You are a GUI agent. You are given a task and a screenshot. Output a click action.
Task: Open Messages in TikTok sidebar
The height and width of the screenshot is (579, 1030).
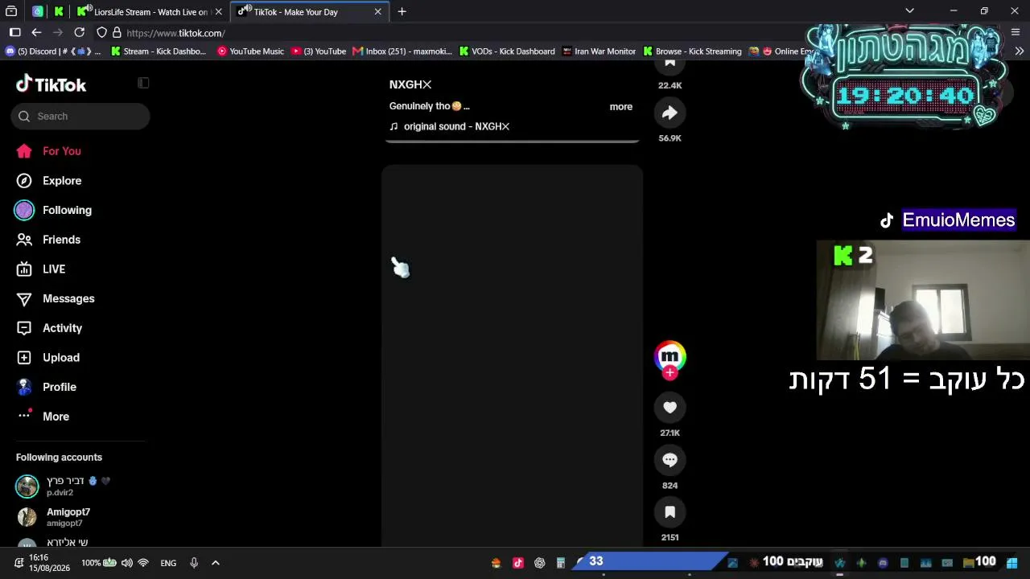(x=56, y=298)
